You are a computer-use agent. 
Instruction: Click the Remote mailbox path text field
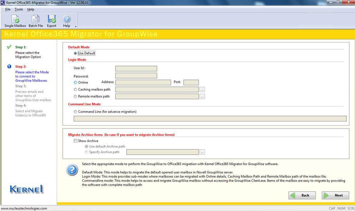pyautogui.click(x=157, y=96)
